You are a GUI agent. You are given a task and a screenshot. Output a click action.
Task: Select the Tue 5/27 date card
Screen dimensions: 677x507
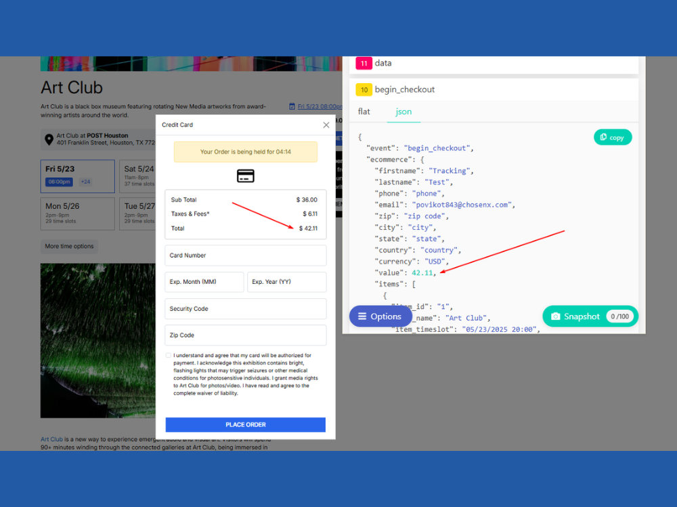point(137,214)
